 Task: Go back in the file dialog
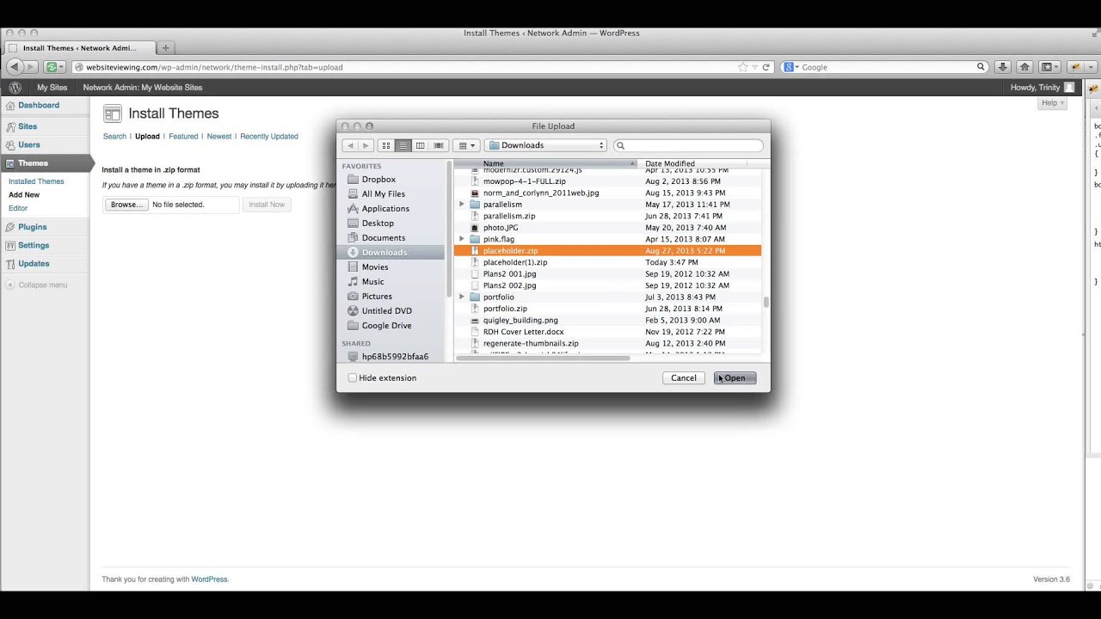click(x=349, y=145)
